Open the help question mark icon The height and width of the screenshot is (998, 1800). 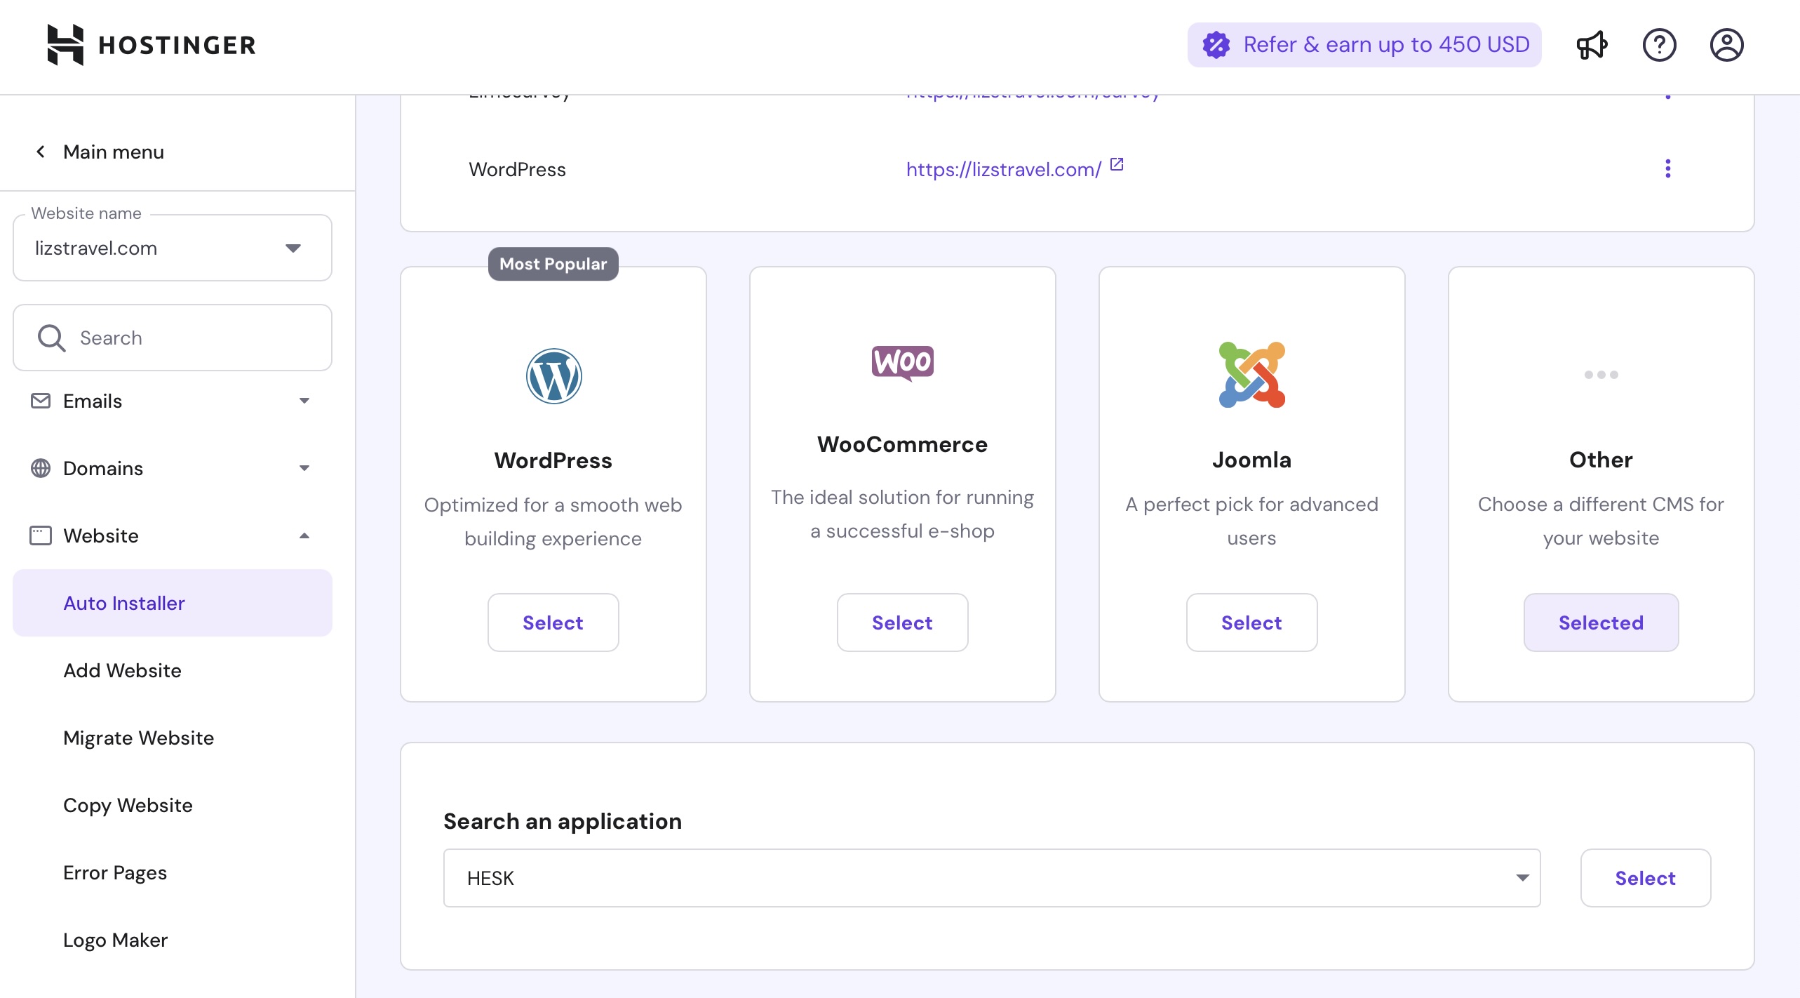pos(1659,45)
